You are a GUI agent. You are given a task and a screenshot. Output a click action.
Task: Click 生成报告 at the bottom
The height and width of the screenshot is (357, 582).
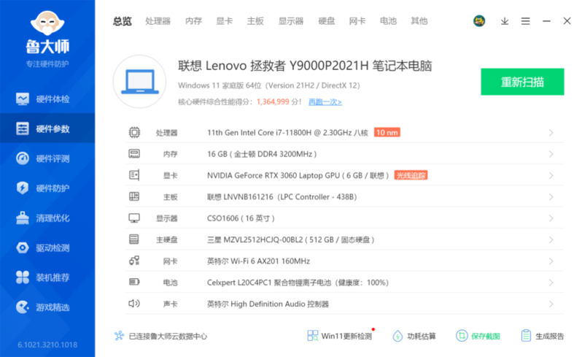click(x=543, y=336)
